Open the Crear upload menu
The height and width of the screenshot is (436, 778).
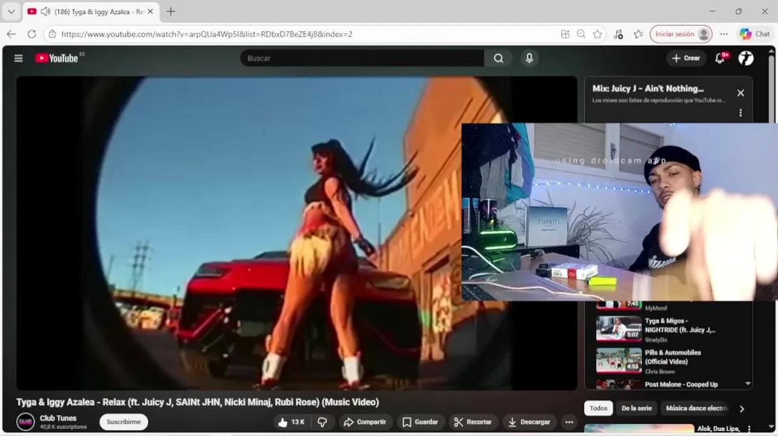click(x=686, y=58)
